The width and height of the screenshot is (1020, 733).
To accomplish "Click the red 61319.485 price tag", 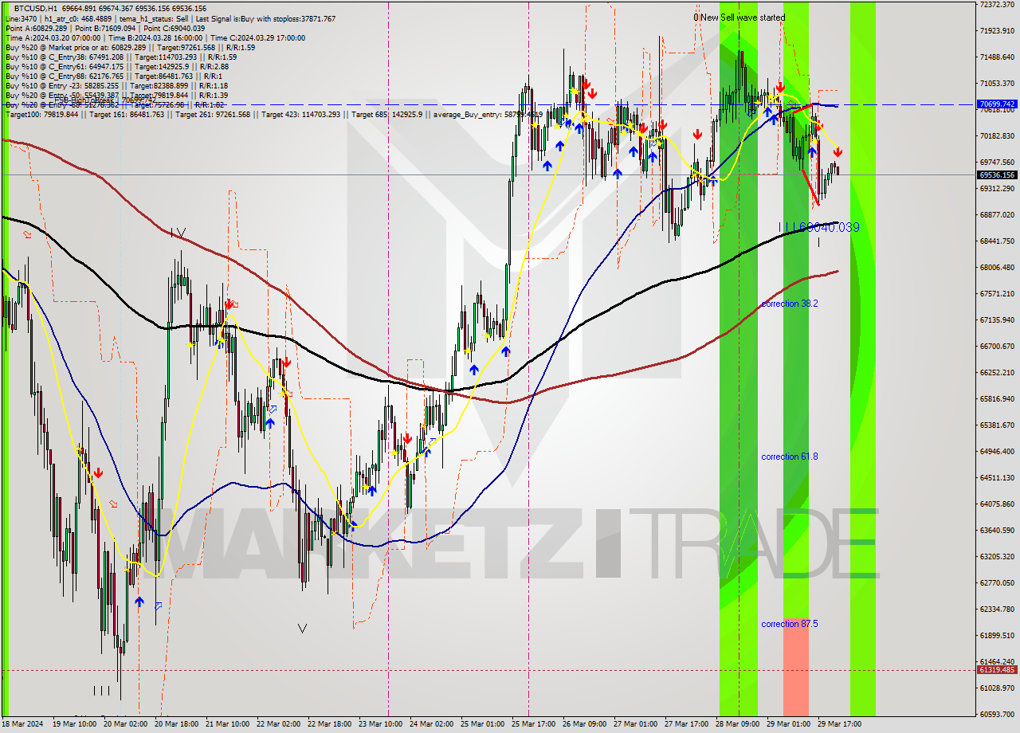I will click(x=997, y=670).
